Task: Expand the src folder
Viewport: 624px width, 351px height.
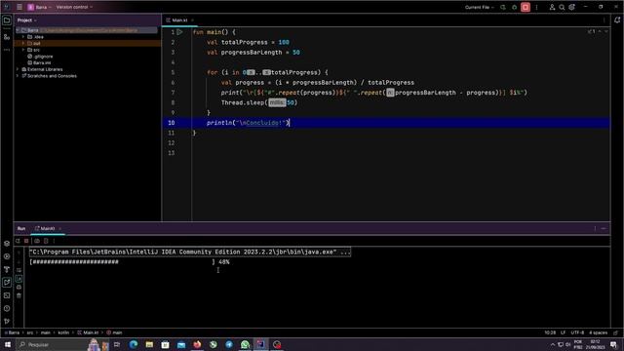Action: pyautogui.click(x=23, y=50)
